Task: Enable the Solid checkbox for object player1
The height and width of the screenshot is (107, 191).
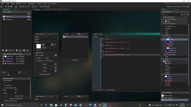Action: [44, 58]
